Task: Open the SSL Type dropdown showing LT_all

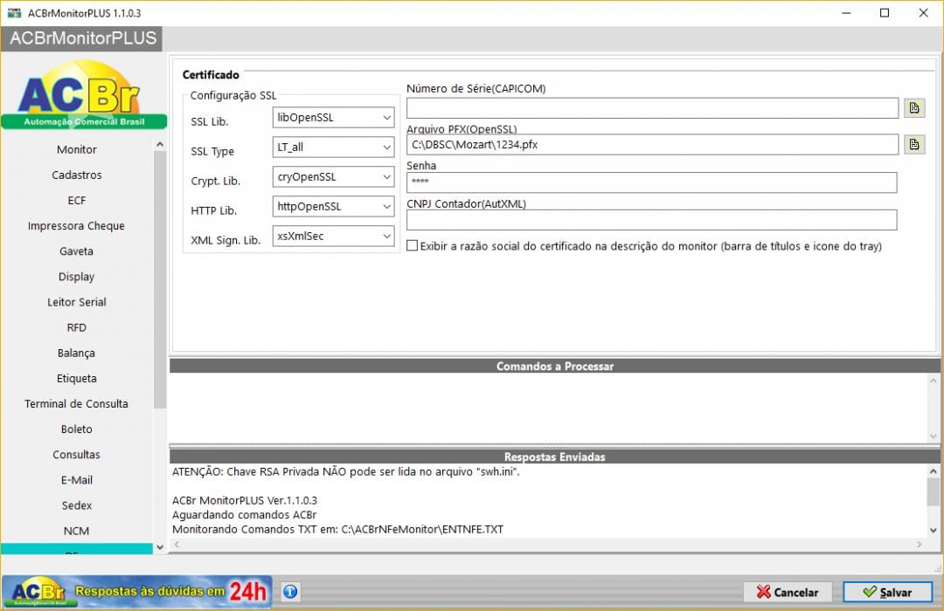Action: [334, 147]
